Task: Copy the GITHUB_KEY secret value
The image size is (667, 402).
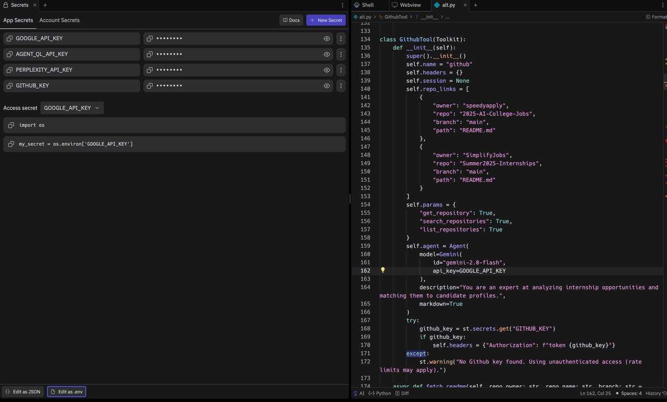Action: click(150, 85)
